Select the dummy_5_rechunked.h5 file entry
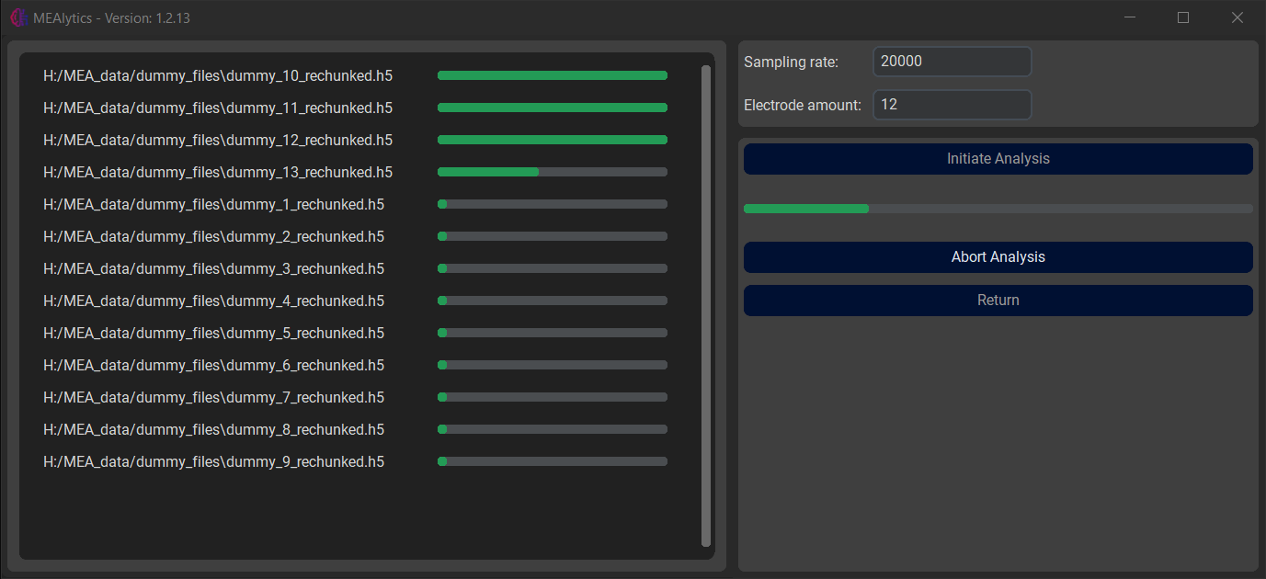 (x=213, y=334)
